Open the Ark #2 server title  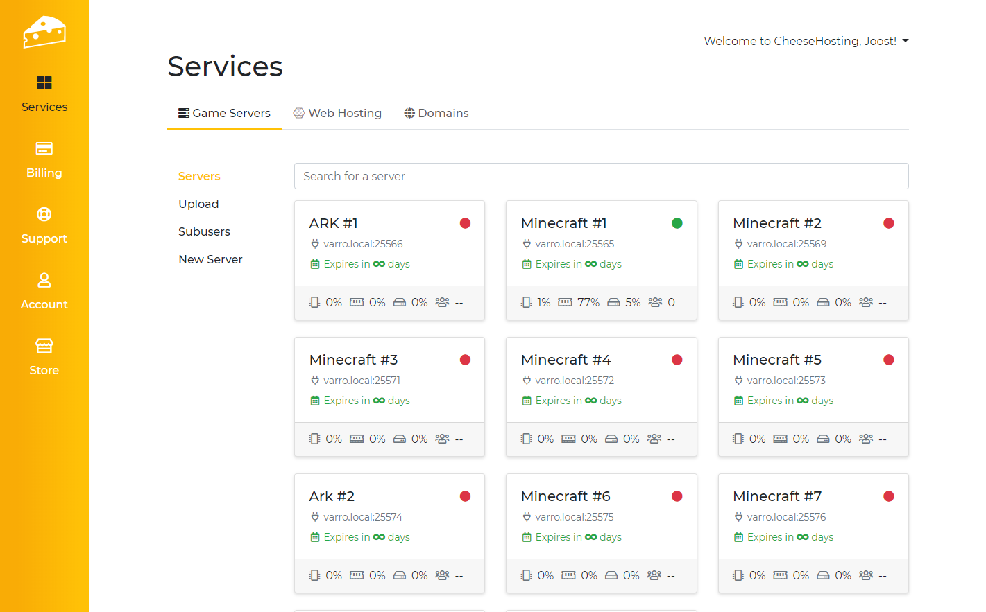click(x=332, y=496)
